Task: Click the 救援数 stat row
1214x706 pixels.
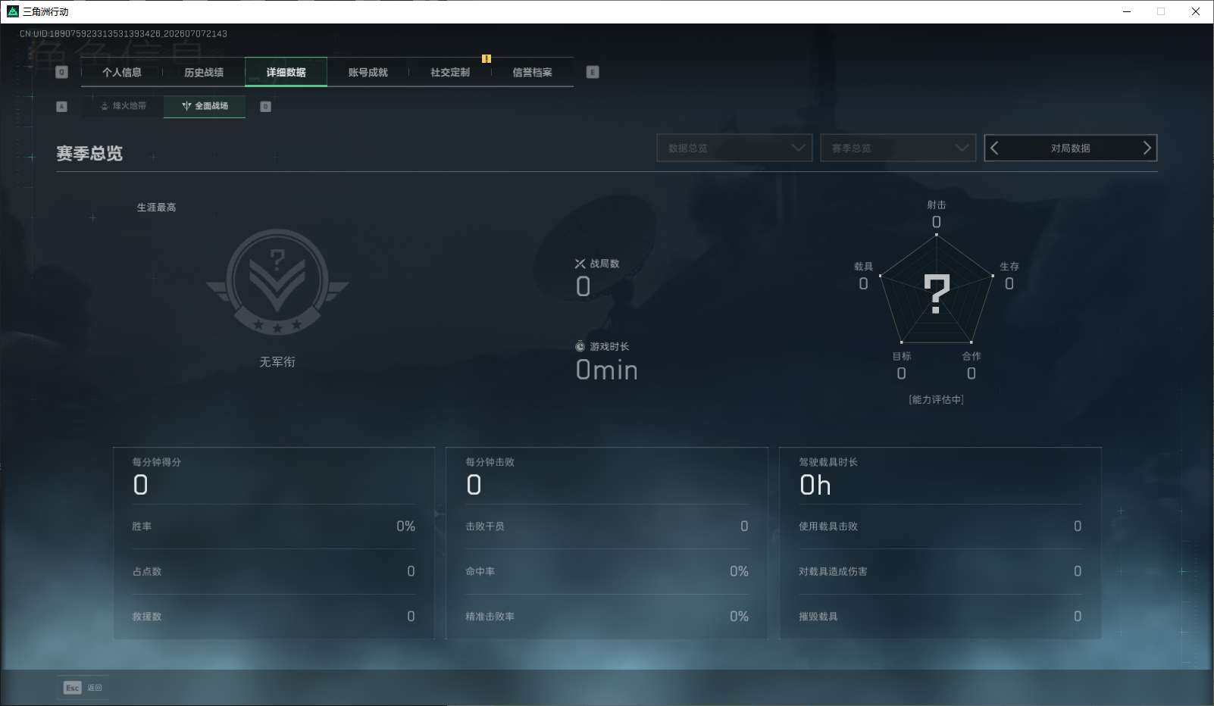Action: [x=274, y=617]
